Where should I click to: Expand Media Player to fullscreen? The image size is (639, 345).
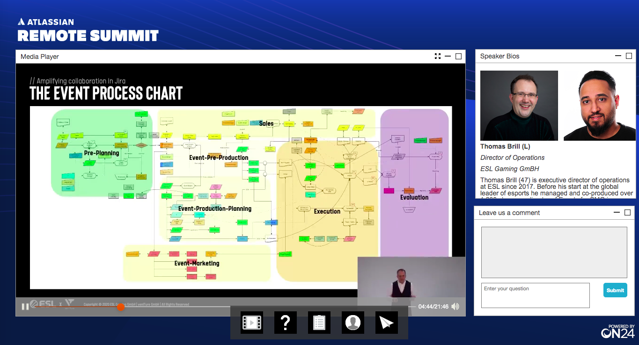coord(438,56)
